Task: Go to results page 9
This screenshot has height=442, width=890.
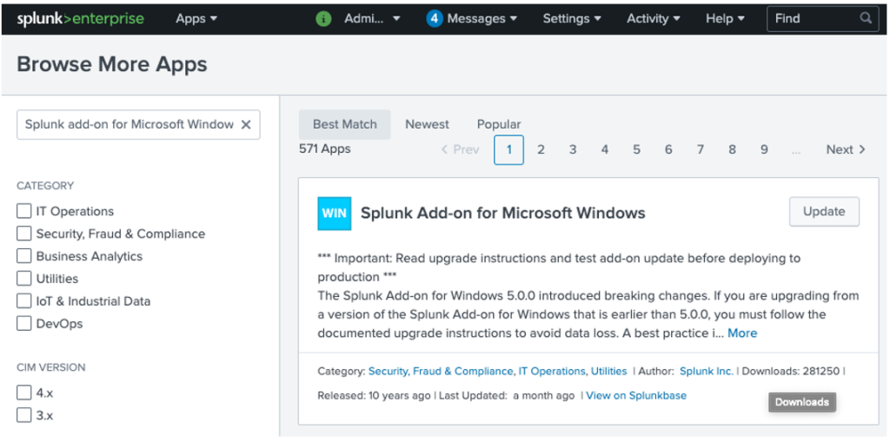Action: point(764,149)
